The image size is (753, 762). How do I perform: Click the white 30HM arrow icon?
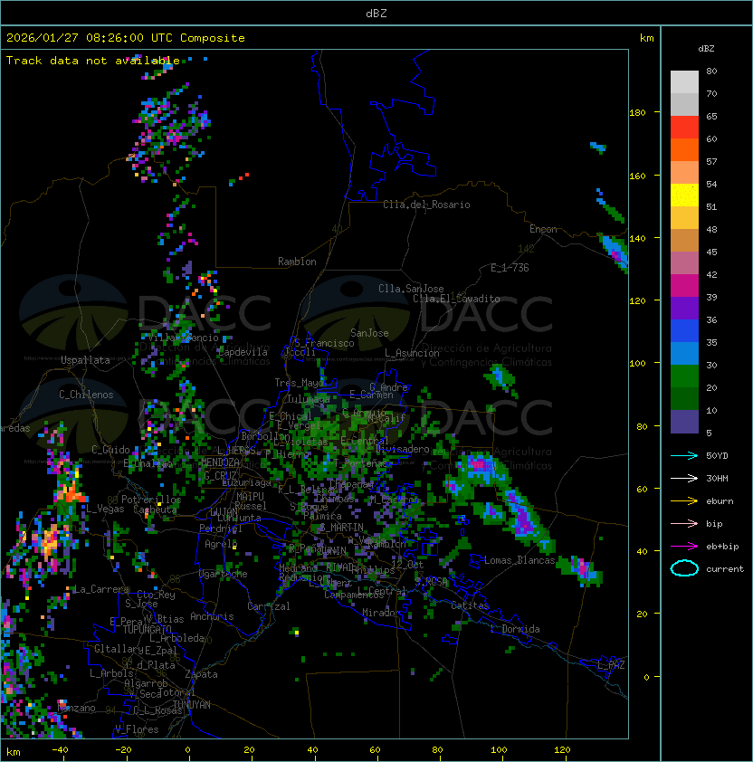pyautogui.click(x=684, y=478)
